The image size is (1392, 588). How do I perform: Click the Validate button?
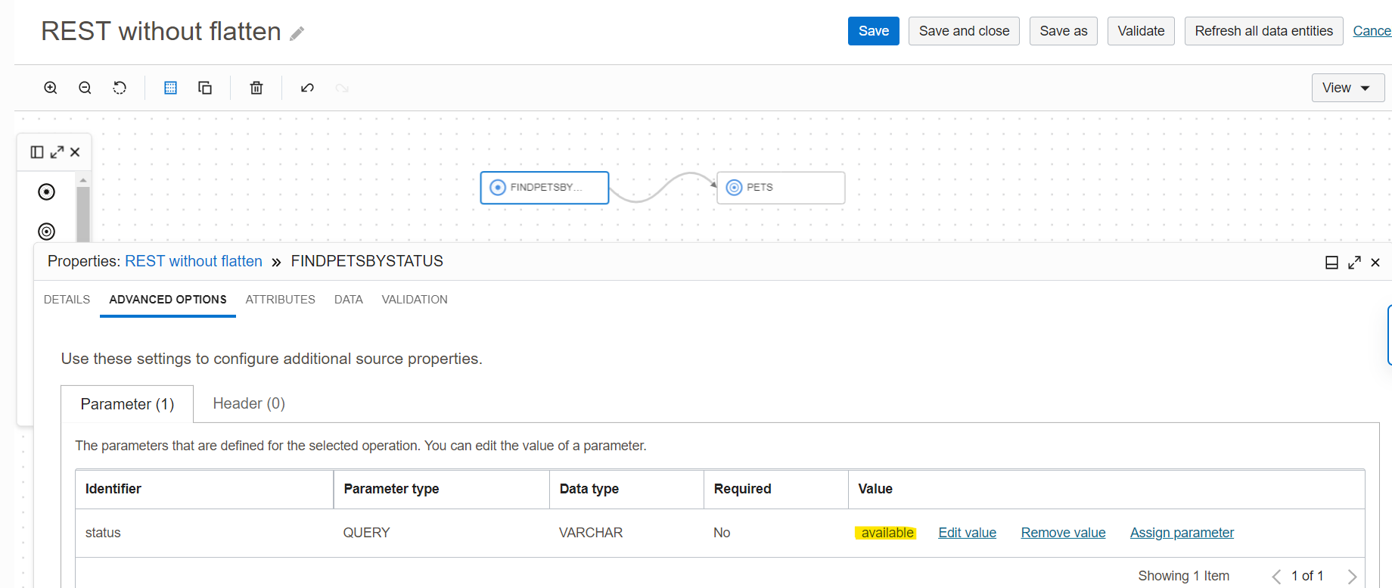pyautogui.click(x=1141, y=31)
